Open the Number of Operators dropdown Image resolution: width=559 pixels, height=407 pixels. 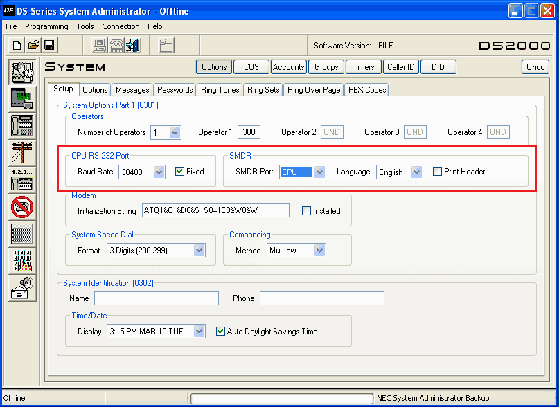175,133
